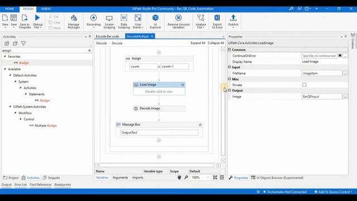Collapse the Message Box activity

click(200, 125)
